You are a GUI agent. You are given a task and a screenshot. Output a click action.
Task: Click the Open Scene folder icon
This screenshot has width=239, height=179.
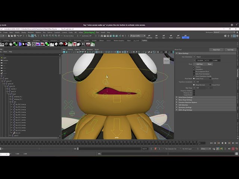tap(12, 36)
